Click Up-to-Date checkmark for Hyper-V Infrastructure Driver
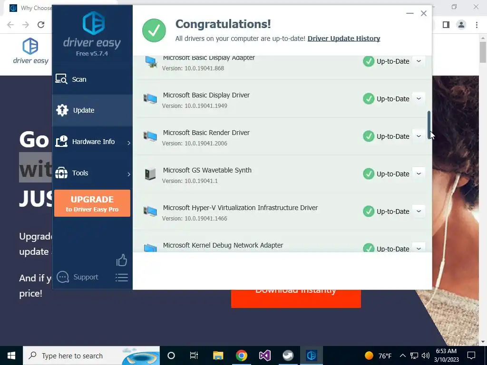Screen dimensions: 487x365 369,211
